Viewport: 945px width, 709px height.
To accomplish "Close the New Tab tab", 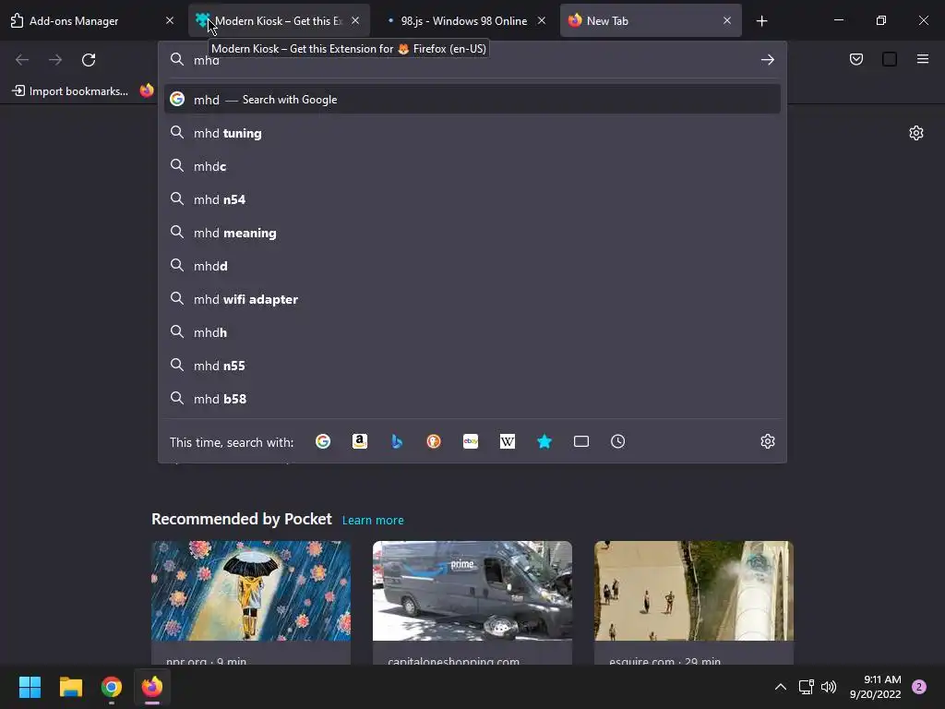I will coord(727,20).
